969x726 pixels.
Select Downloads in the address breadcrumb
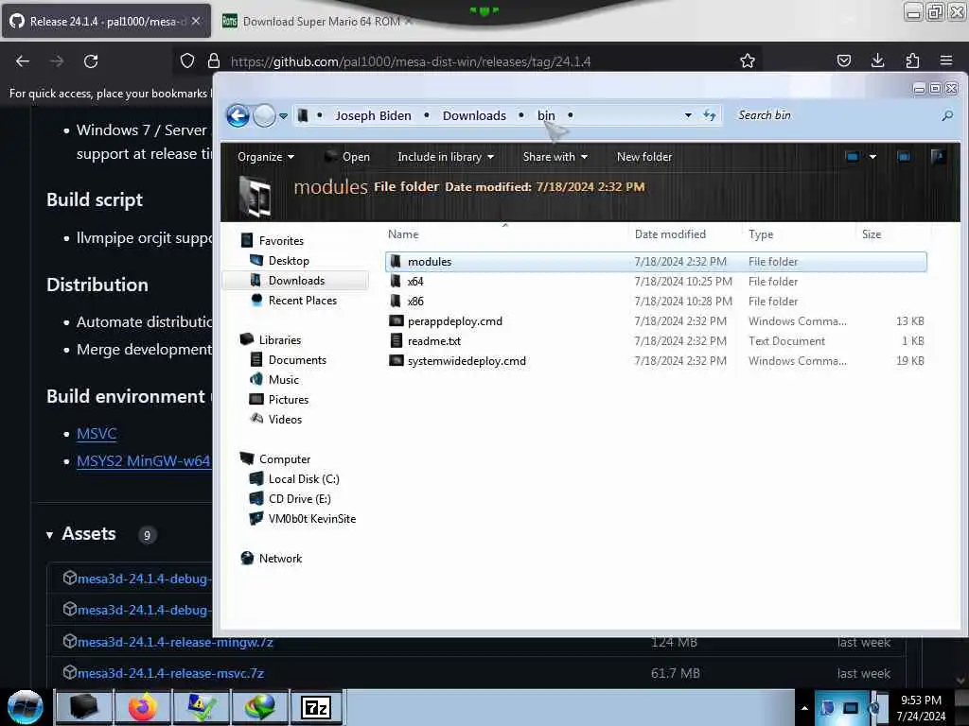coord(474,115)
